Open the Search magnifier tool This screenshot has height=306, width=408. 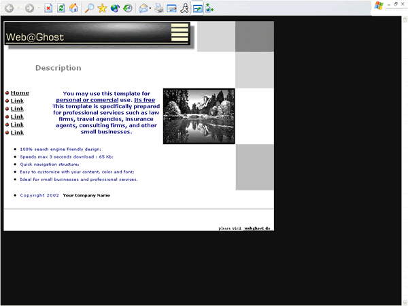(x=89, y=8)
